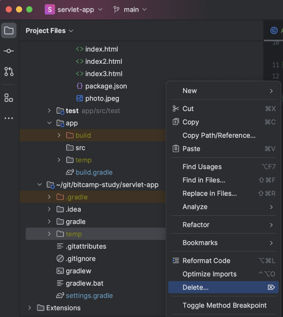Open the Pull Requests tool icon
Viewport: 283px width, 317px height.
pyautogui.click(x=9, y=71)
